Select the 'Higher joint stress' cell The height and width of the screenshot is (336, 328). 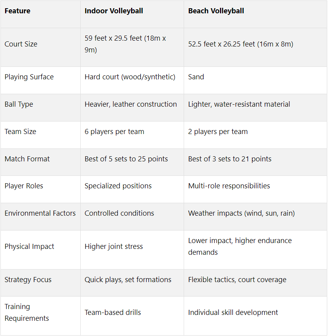click(x=113, y=247)
